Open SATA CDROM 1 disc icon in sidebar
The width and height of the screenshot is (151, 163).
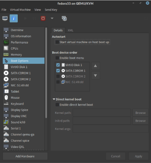point(6,73)
